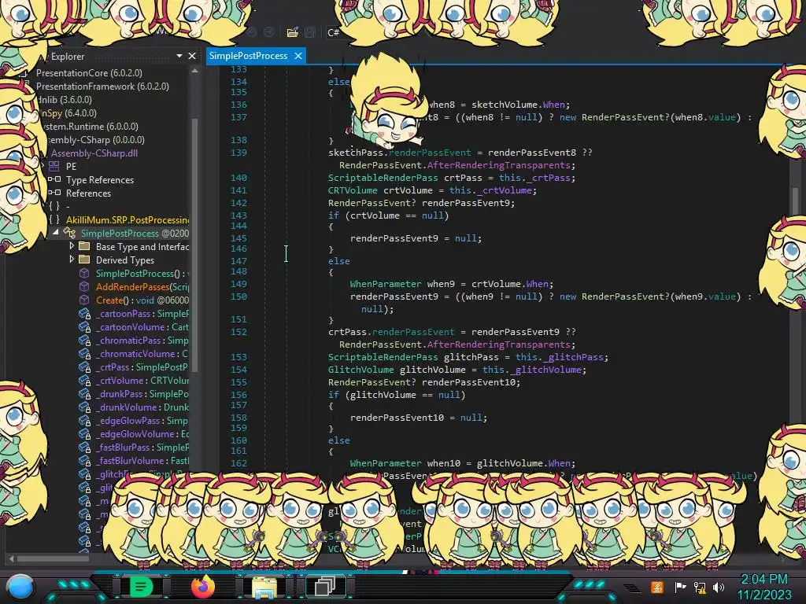The width and height of the screenshot is (806, 604).
Task: Expand Base Type and Interfaces folder
Action: (72, 246)
